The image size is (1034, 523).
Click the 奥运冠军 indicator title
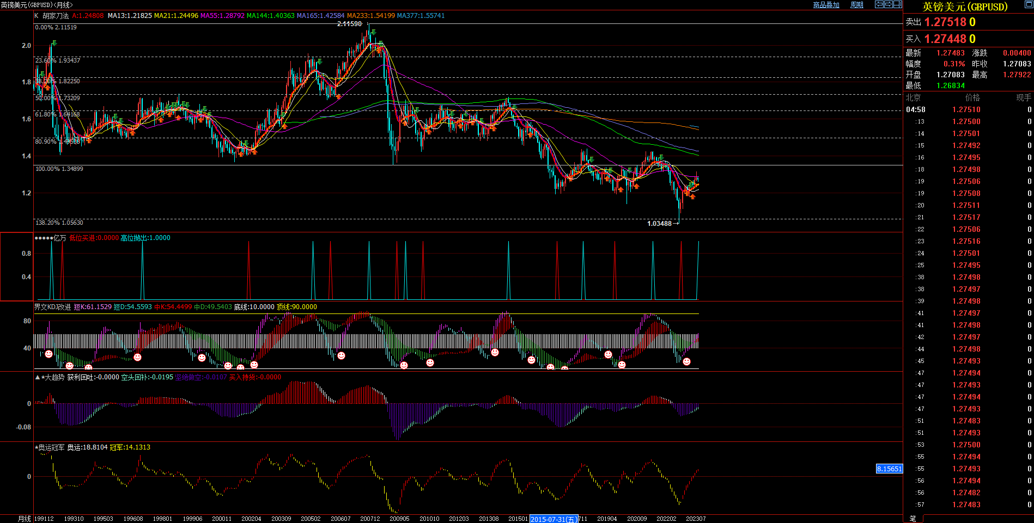(x=51, y=447)
